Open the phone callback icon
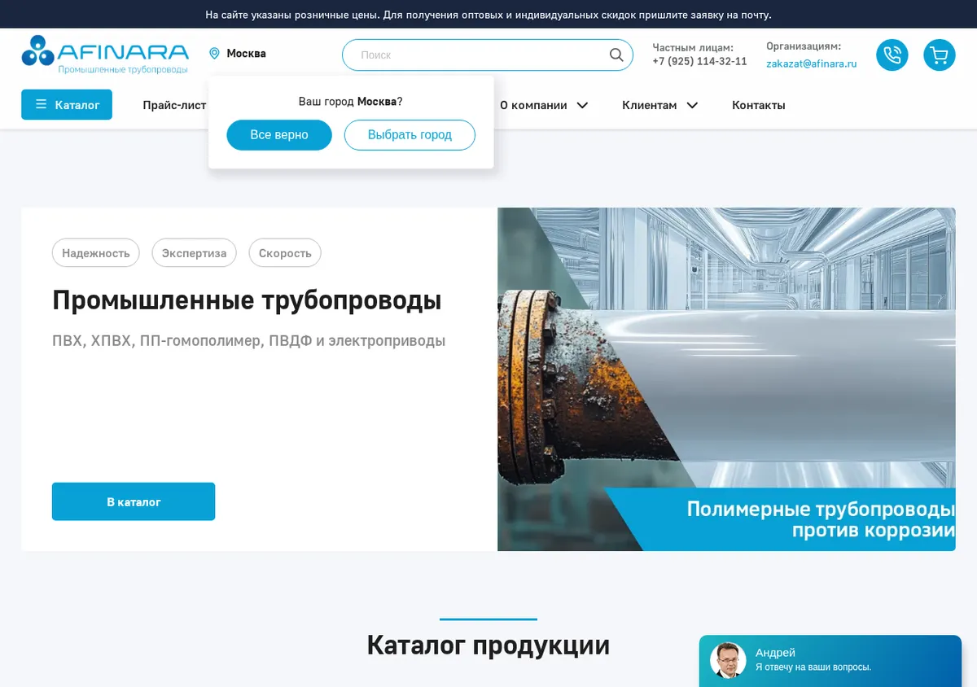The width and height of the screenshot is (977, 687). [x=892, y=55]
